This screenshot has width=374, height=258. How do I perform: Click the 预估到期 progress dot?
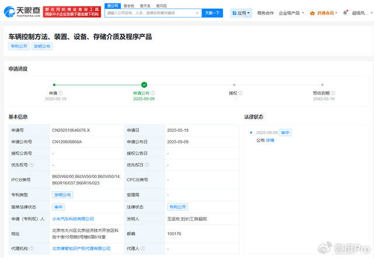(x=322, y=85)
